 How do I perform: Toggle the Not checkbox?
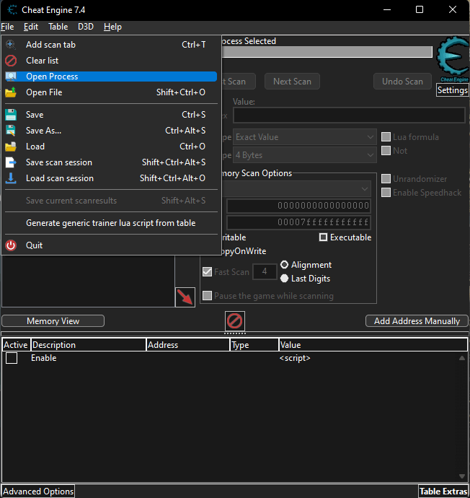(386, 151)
